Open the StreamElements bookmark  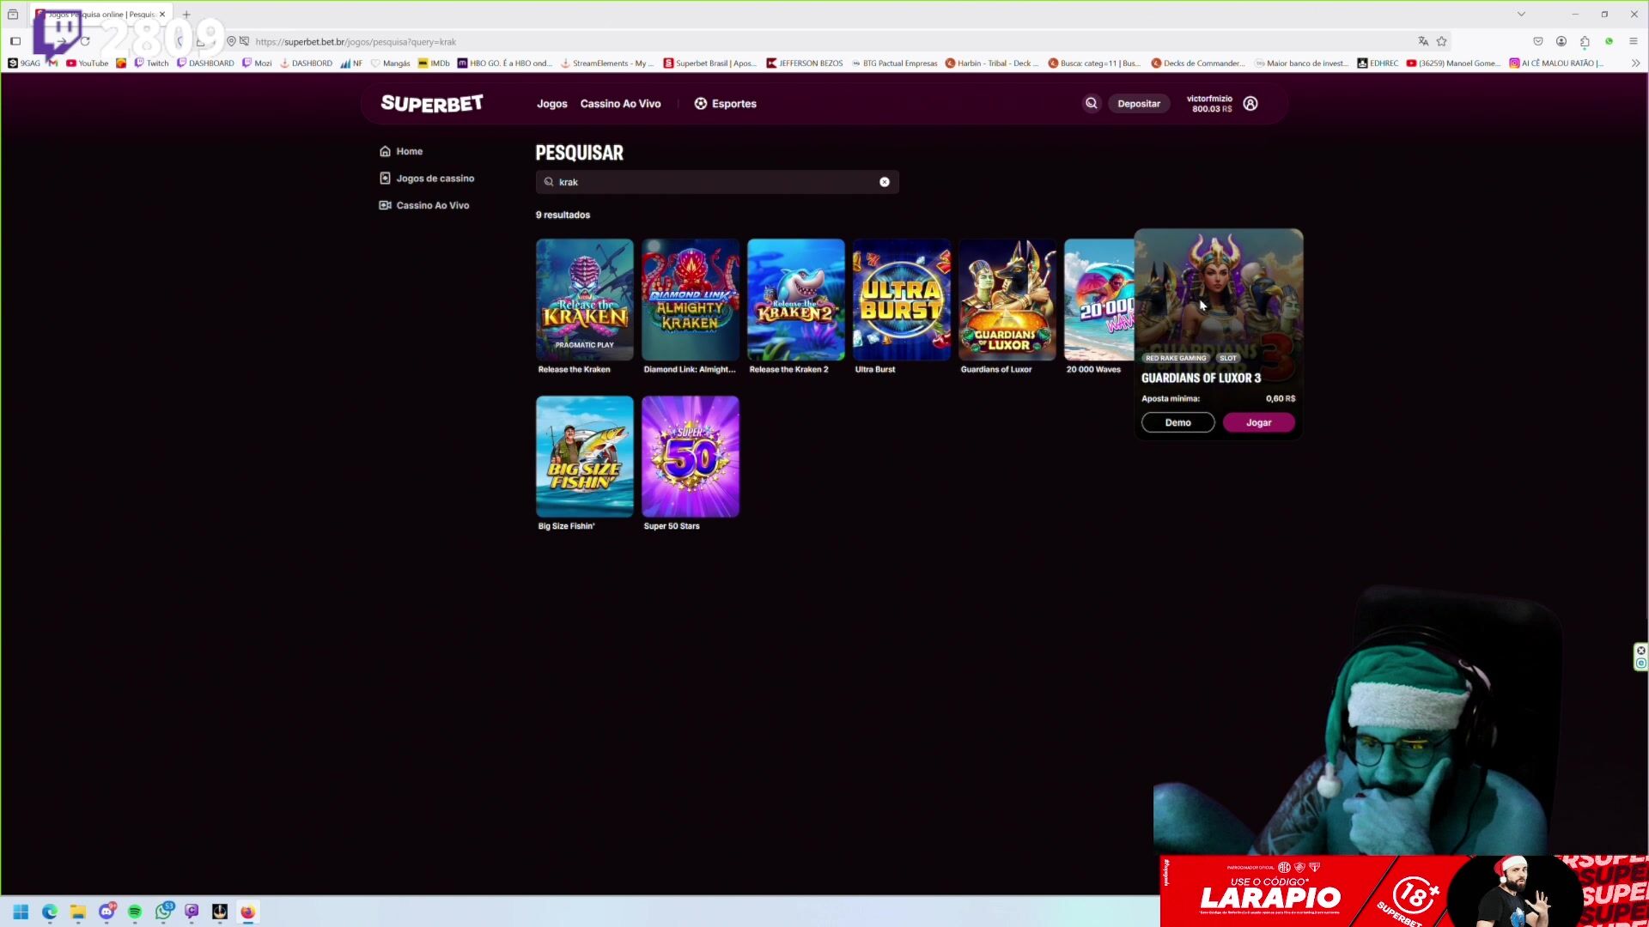tap(606, 64)
